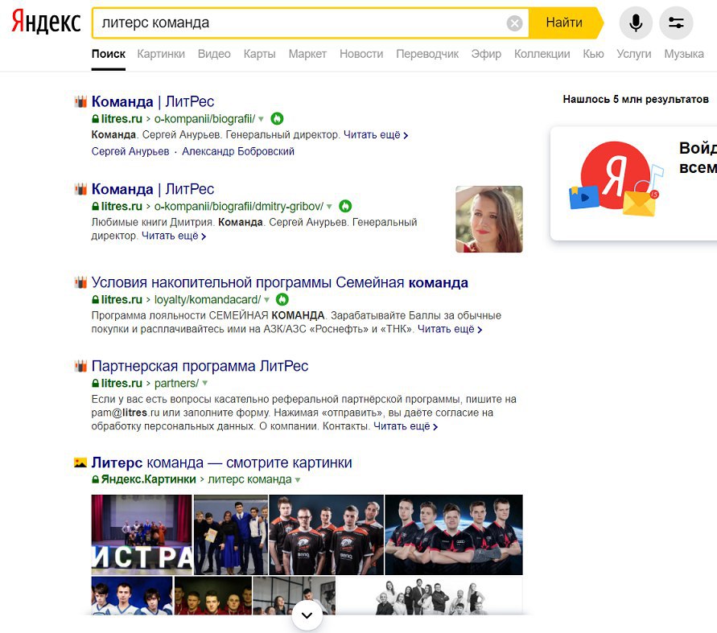Click Читать ещё after О компании. Контакты.
This screenshot has width=717, height=633.
coord(406,426)
